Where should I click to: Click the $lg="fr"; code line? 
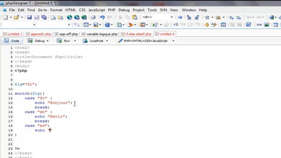[26, 84]
